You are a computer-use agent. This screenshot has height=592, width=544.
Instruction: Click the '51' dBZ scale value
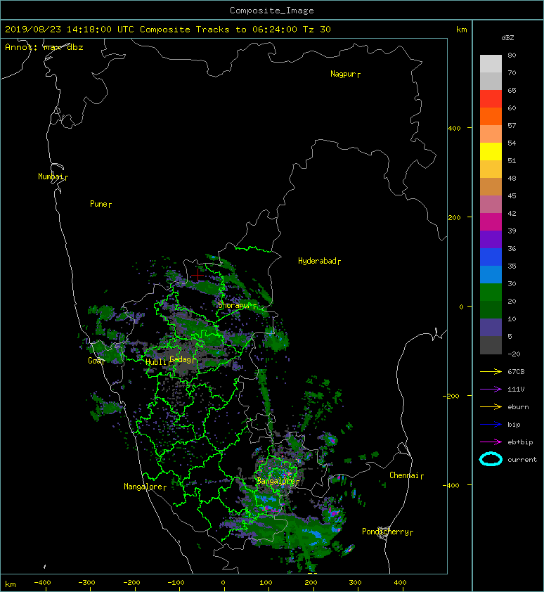(x=512, y=160)
